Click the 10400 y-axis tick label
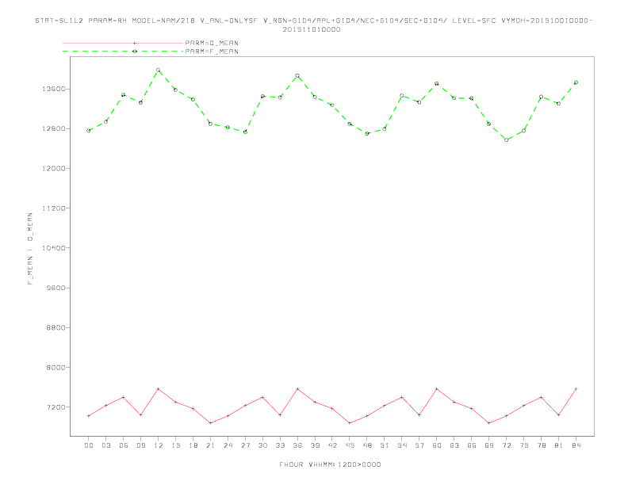The image size is (628, 485). (54, 248)
